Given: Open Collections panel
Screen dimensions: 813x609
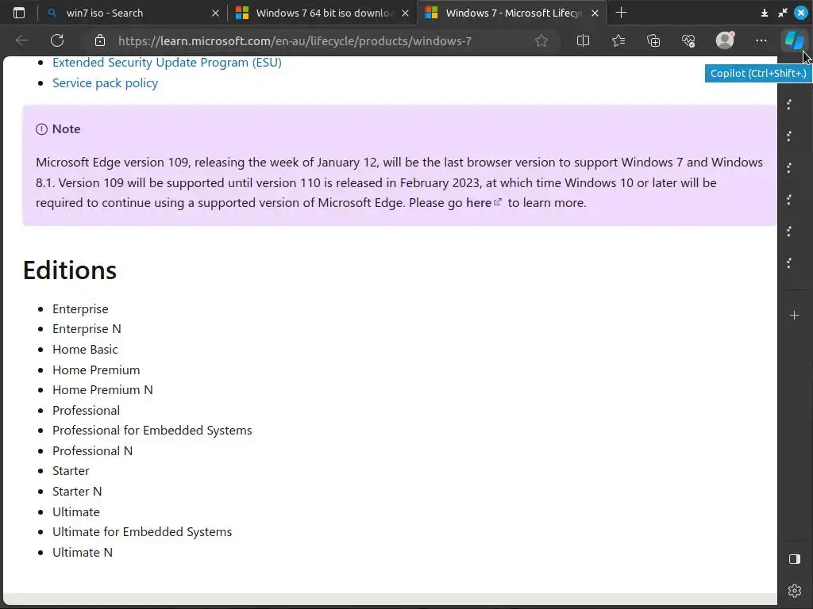Looking at the screenshot, I should coord(653,40).
